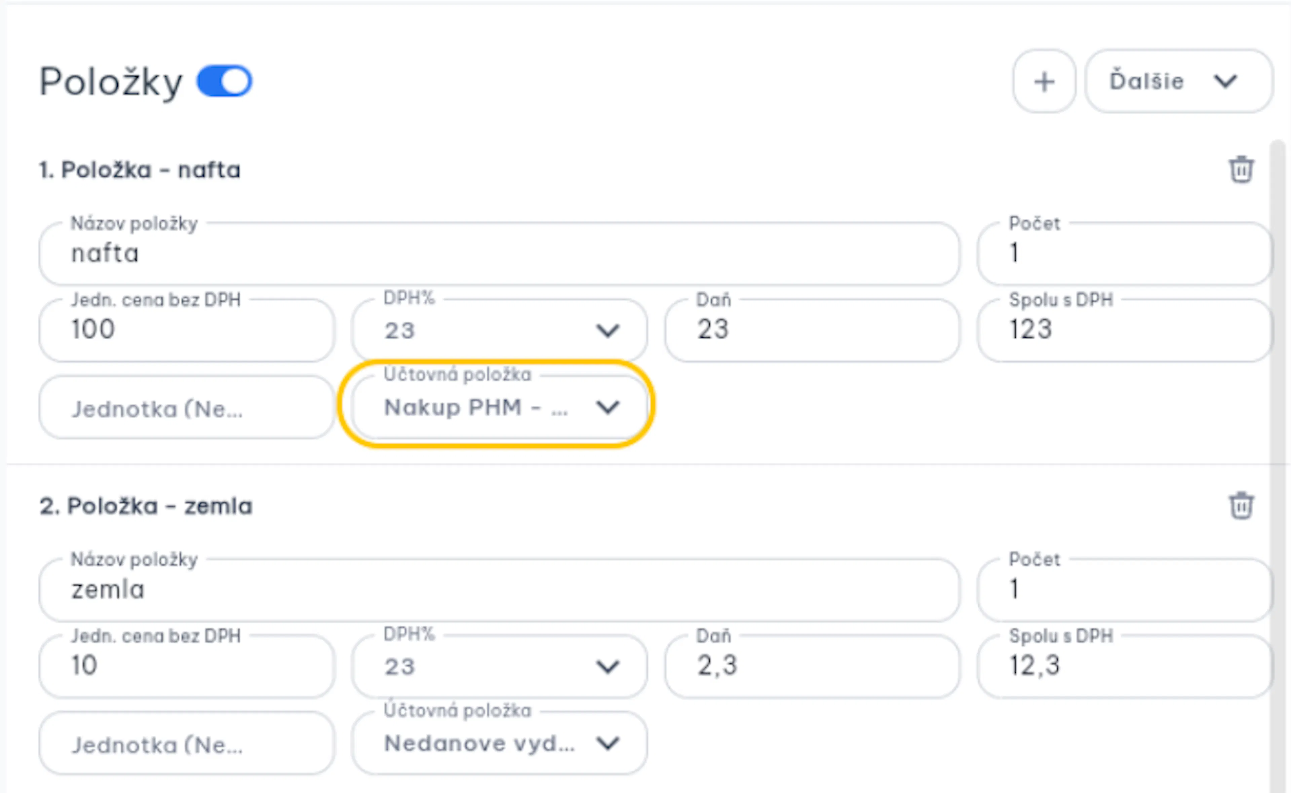Focus the Počet field of nafta item

point(1124,253)
